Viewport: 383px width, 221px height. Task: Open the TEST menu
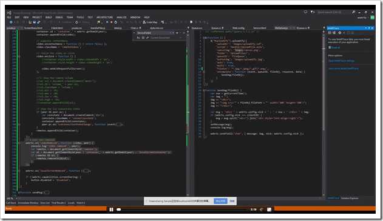pyautogui.click(x=90, y=18)
